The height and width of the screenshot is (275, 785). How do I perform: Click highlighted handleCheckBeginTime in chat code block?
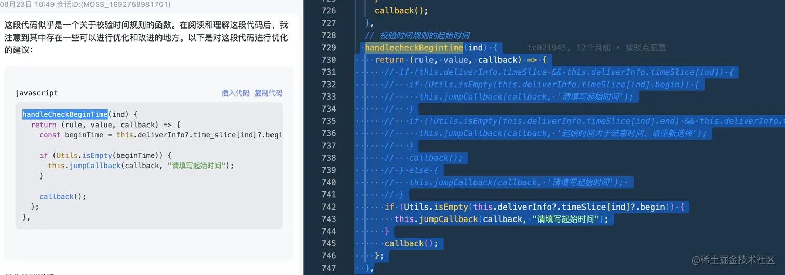pyautogui.click(x=65, y=114)
